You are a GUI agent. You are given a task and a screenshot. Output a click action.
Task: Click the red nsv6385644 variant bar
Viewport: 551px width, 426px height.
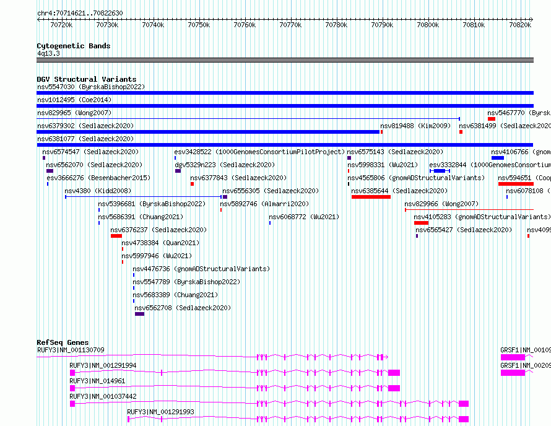point(371,197)
